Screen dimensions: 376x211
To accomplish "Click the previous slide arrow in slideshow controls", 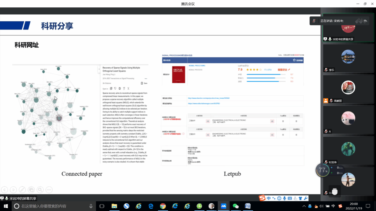I will click(4, 190).
